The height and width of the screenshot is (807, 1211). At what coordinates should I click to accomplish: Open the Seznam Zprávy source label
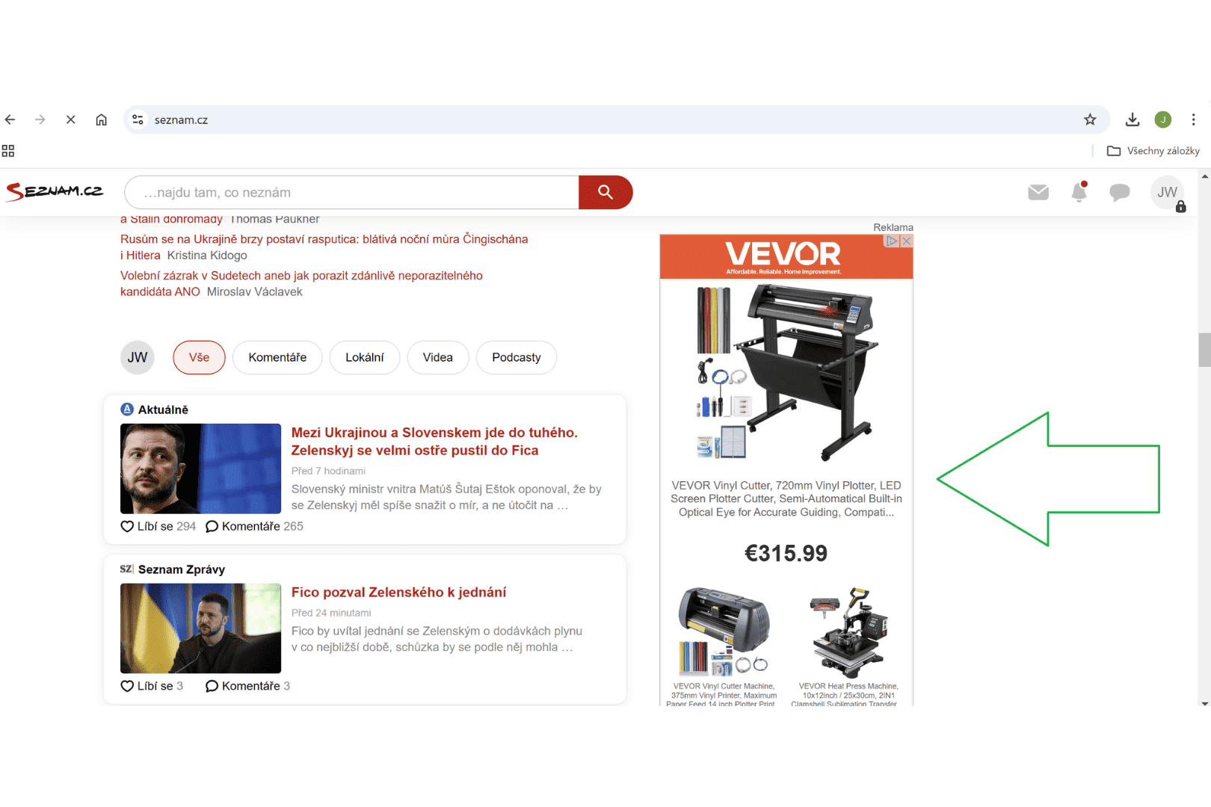click(173, 569)
